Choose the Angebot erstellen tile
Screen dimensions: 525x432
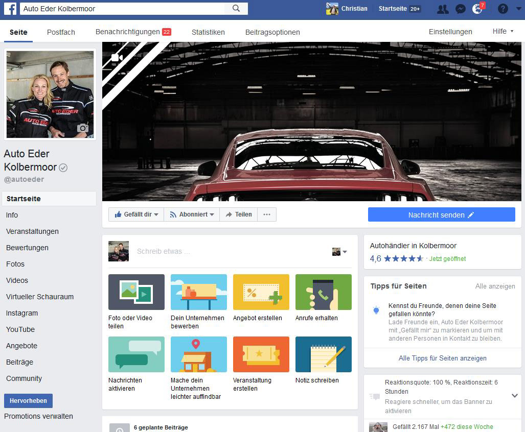[x=261, y=292]
